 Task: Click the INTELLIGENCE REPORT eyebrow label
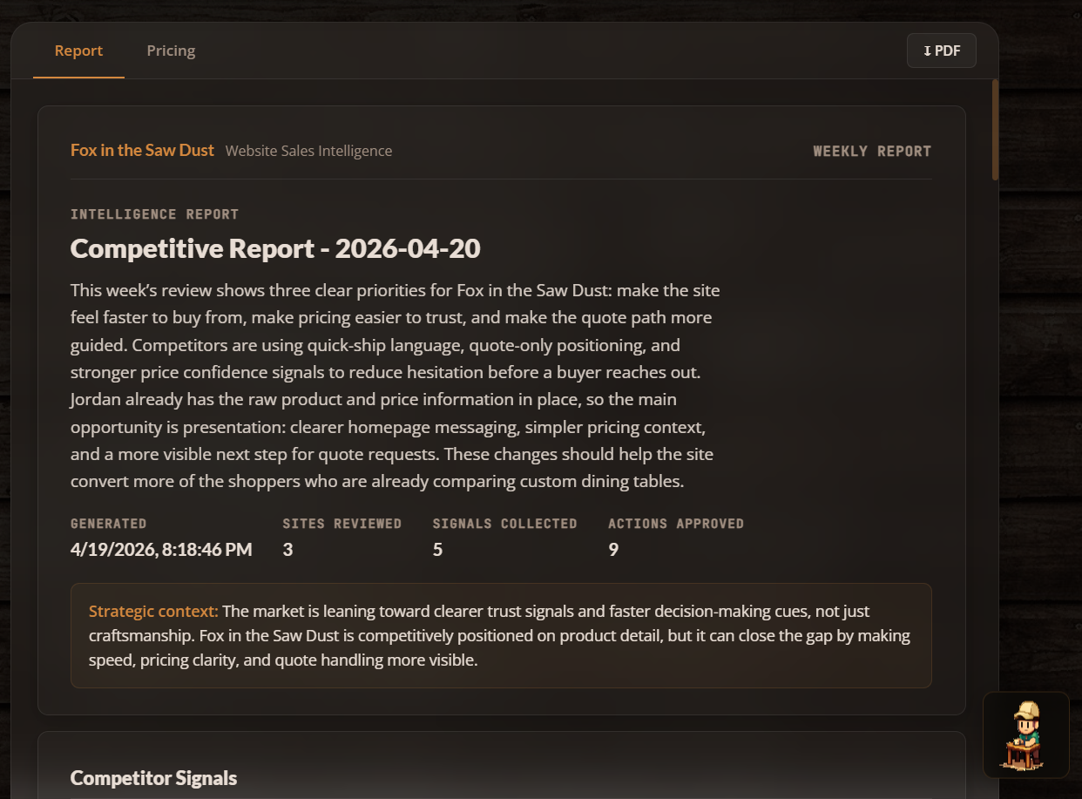tap(154, 213)
